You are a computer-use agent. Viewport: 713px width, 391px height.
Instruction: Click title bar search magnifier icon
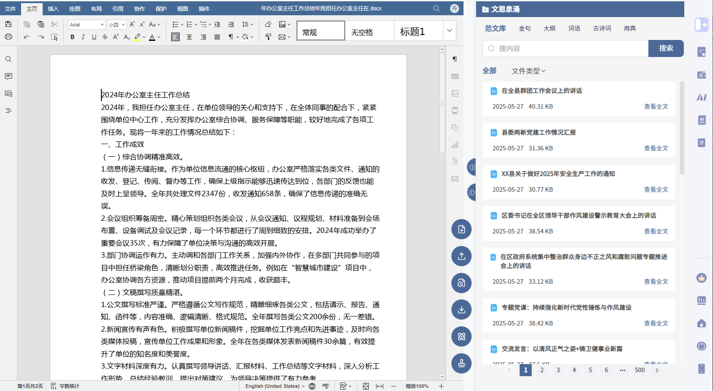coord(436,9)
